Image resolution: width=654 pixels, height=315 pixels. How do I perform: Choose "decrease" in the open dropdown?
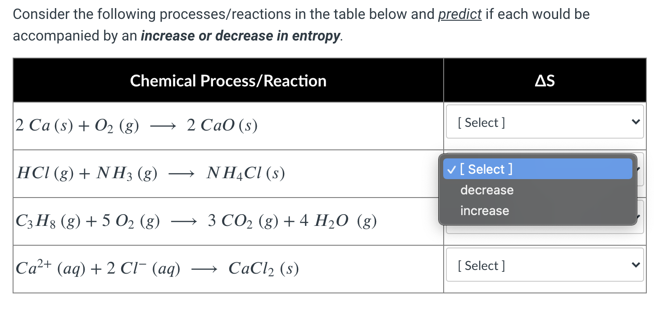point(487,189)
